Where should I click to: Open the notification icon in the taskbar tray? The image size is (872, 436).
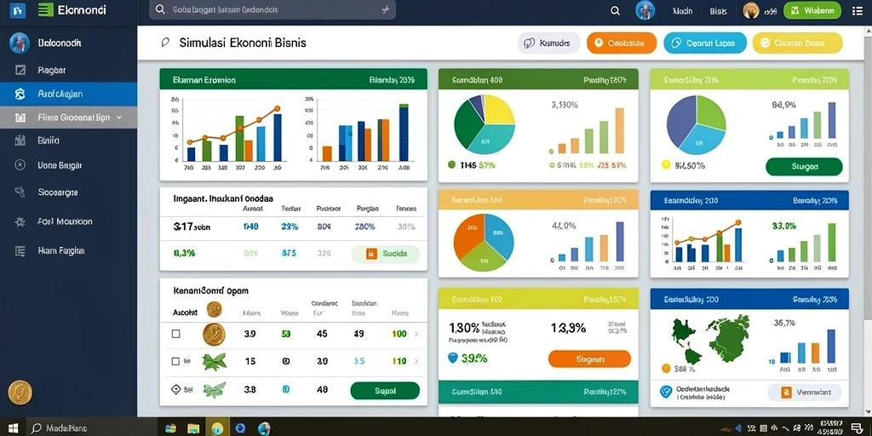point(857,427)
